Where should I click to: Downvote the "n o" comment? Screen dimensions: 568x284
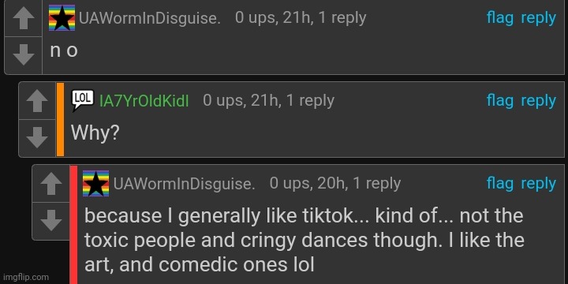[24, 55]
